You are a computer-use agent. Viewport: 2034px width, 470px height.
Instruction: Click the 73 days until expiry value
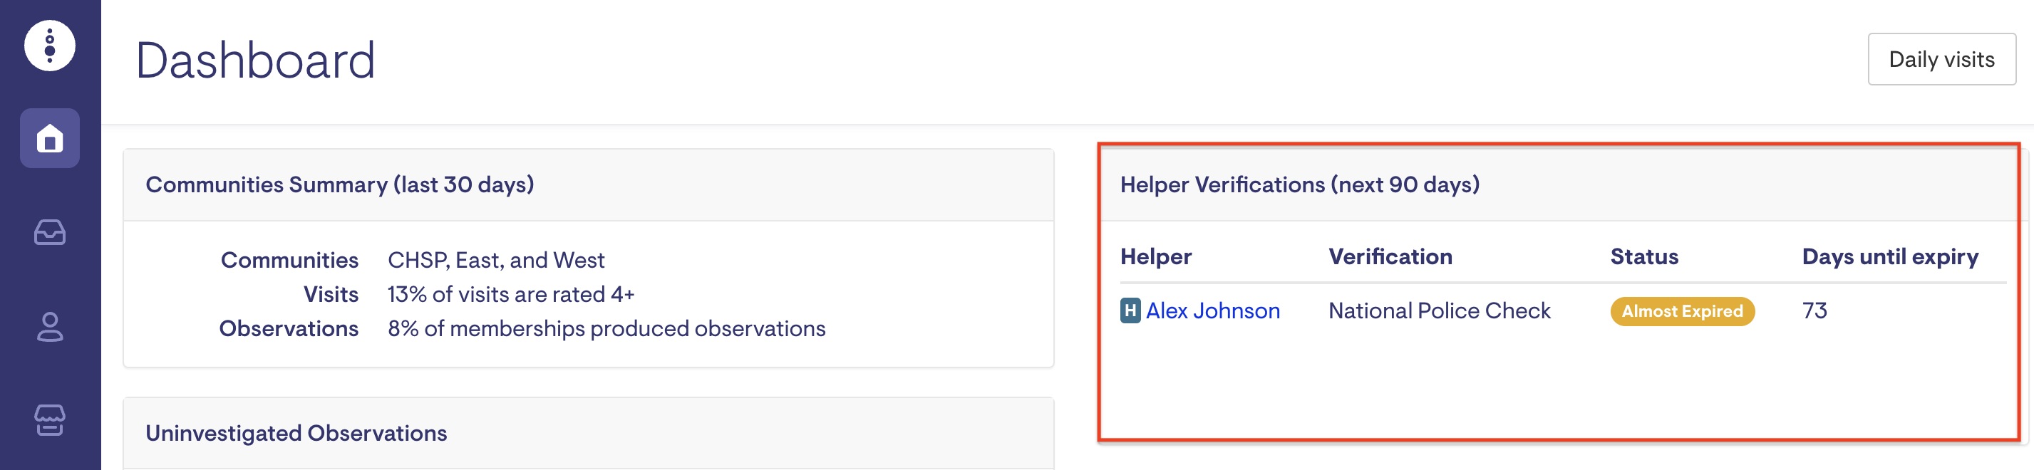1814,310
